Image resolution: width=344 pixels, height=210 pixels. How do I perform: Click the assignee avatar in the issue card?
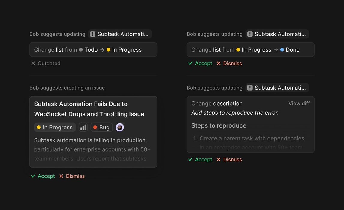pos(120,127)
